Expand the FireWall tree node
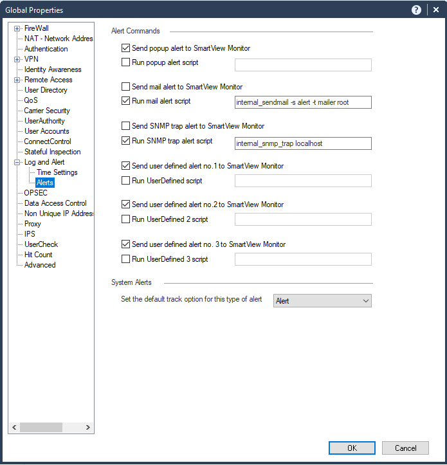The image size is (447, 465). [17, 28]
